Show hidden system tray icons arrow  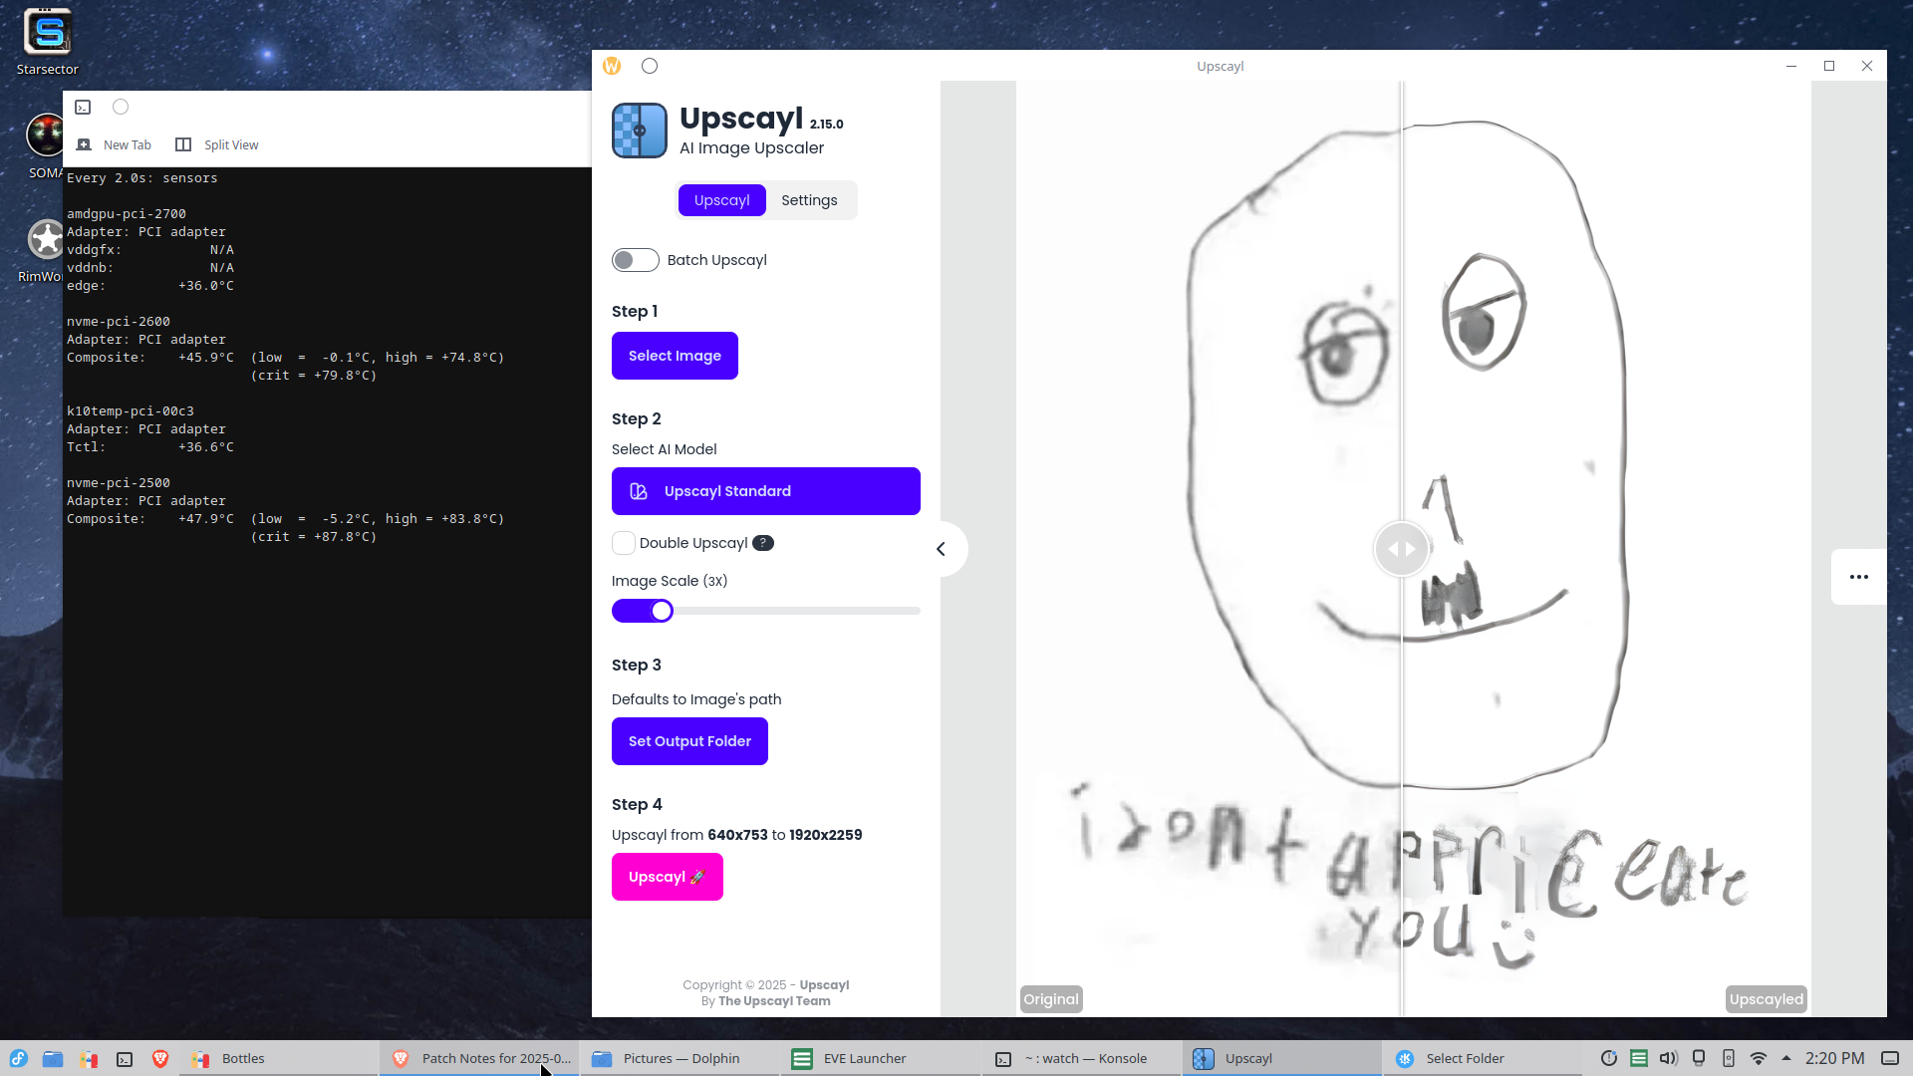pos(1785,1058)
